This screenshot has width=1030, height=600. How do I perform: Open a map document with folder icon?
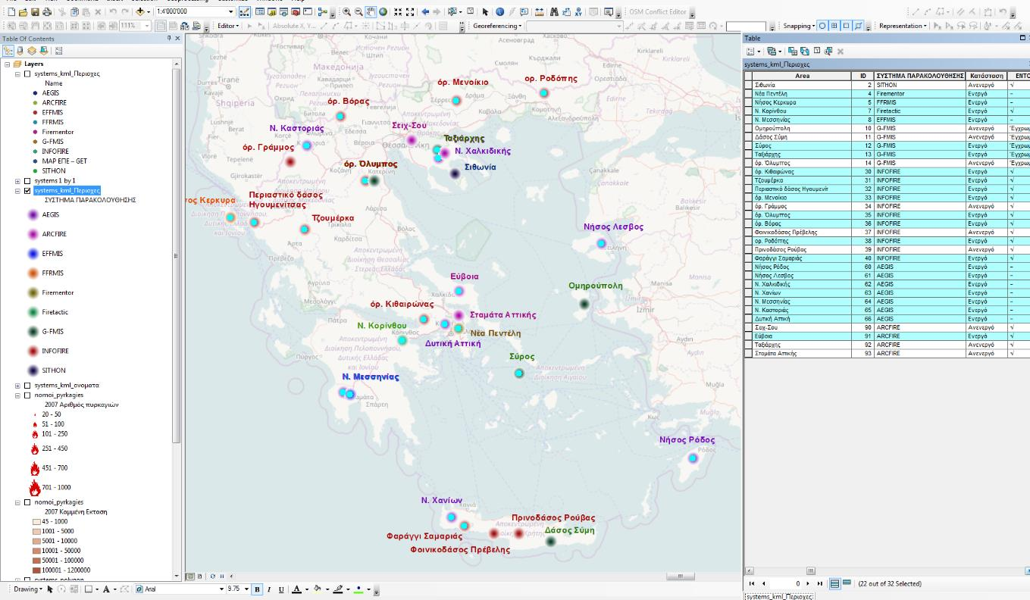[23, 12]
